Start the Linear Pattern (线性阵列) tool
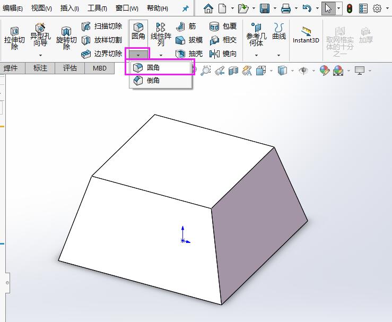The image size is (392, 322). click(x=161, y=34)
